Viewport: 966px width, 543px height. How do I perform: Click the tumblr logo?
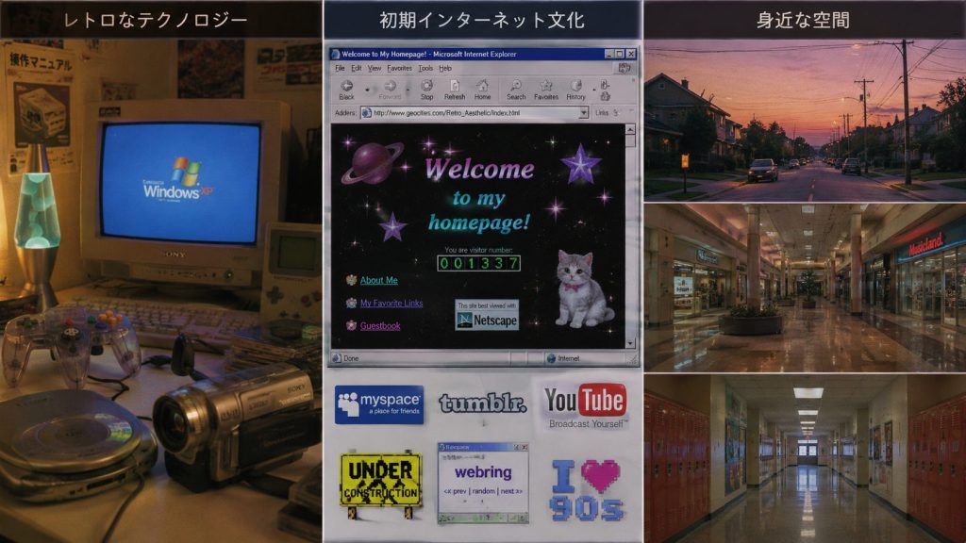pos(482,403)
